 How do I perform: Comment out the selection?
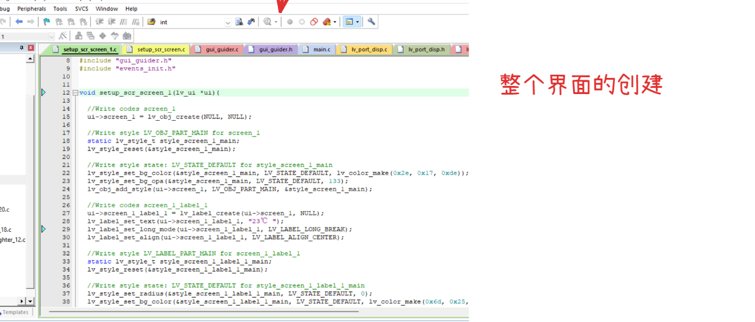[x=123, y=22]
